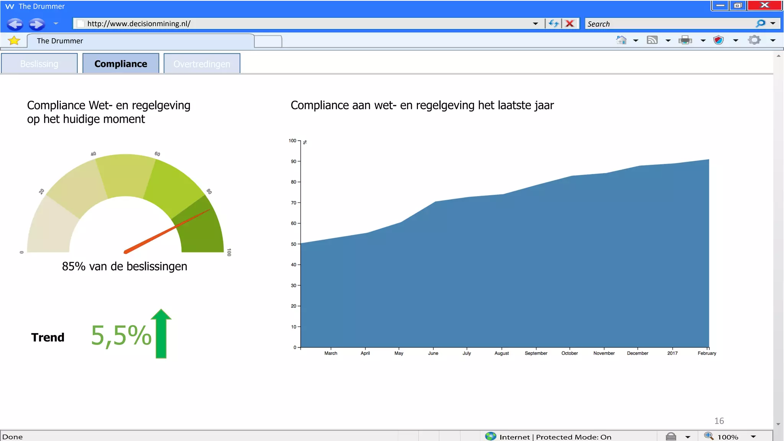The height and width of the screenshot is (441, 784).
Task: Click the 'February' axis label
Action: click(707, 353)
